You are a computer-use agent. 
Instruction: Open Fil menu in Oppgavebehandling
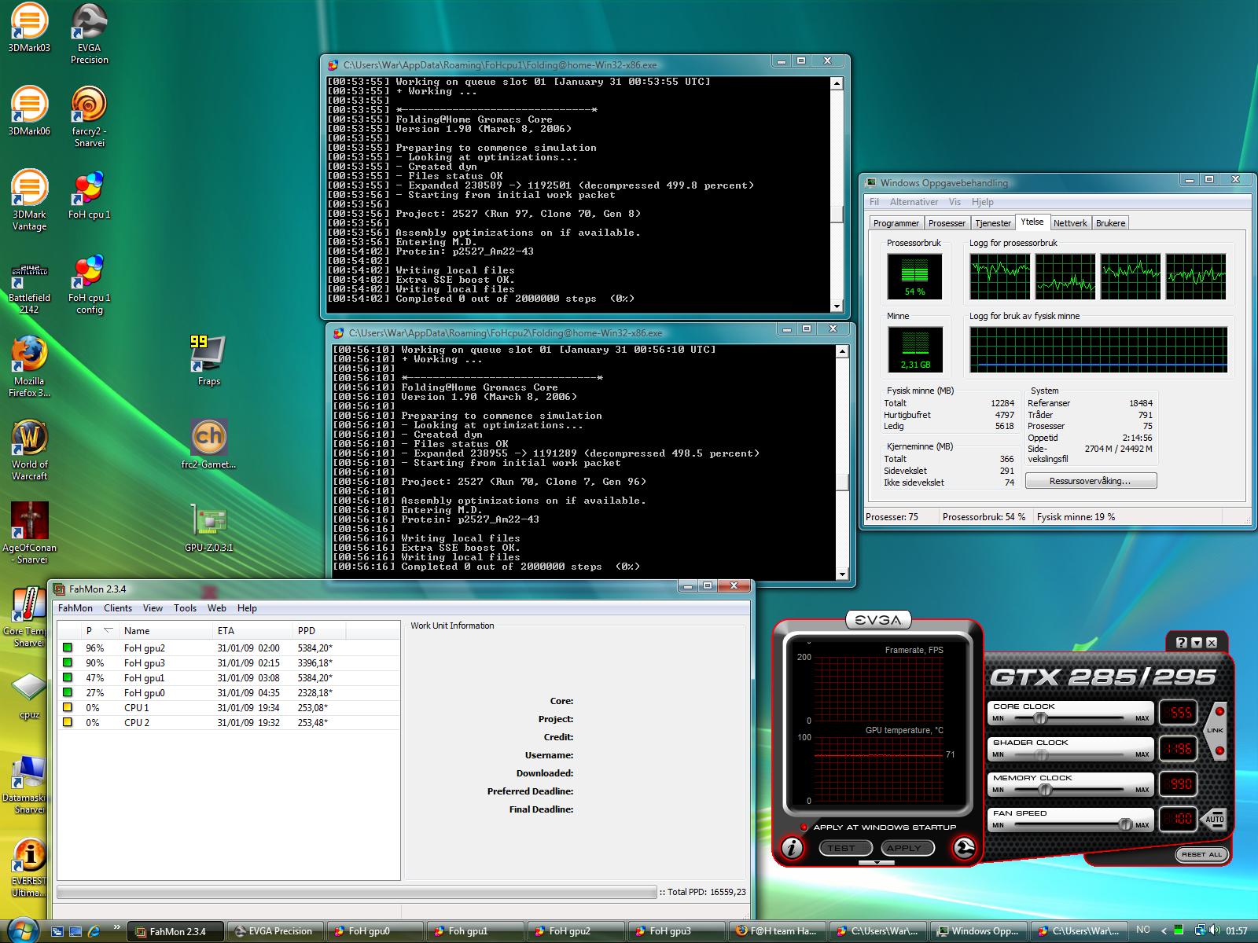(x=874, y=201)
